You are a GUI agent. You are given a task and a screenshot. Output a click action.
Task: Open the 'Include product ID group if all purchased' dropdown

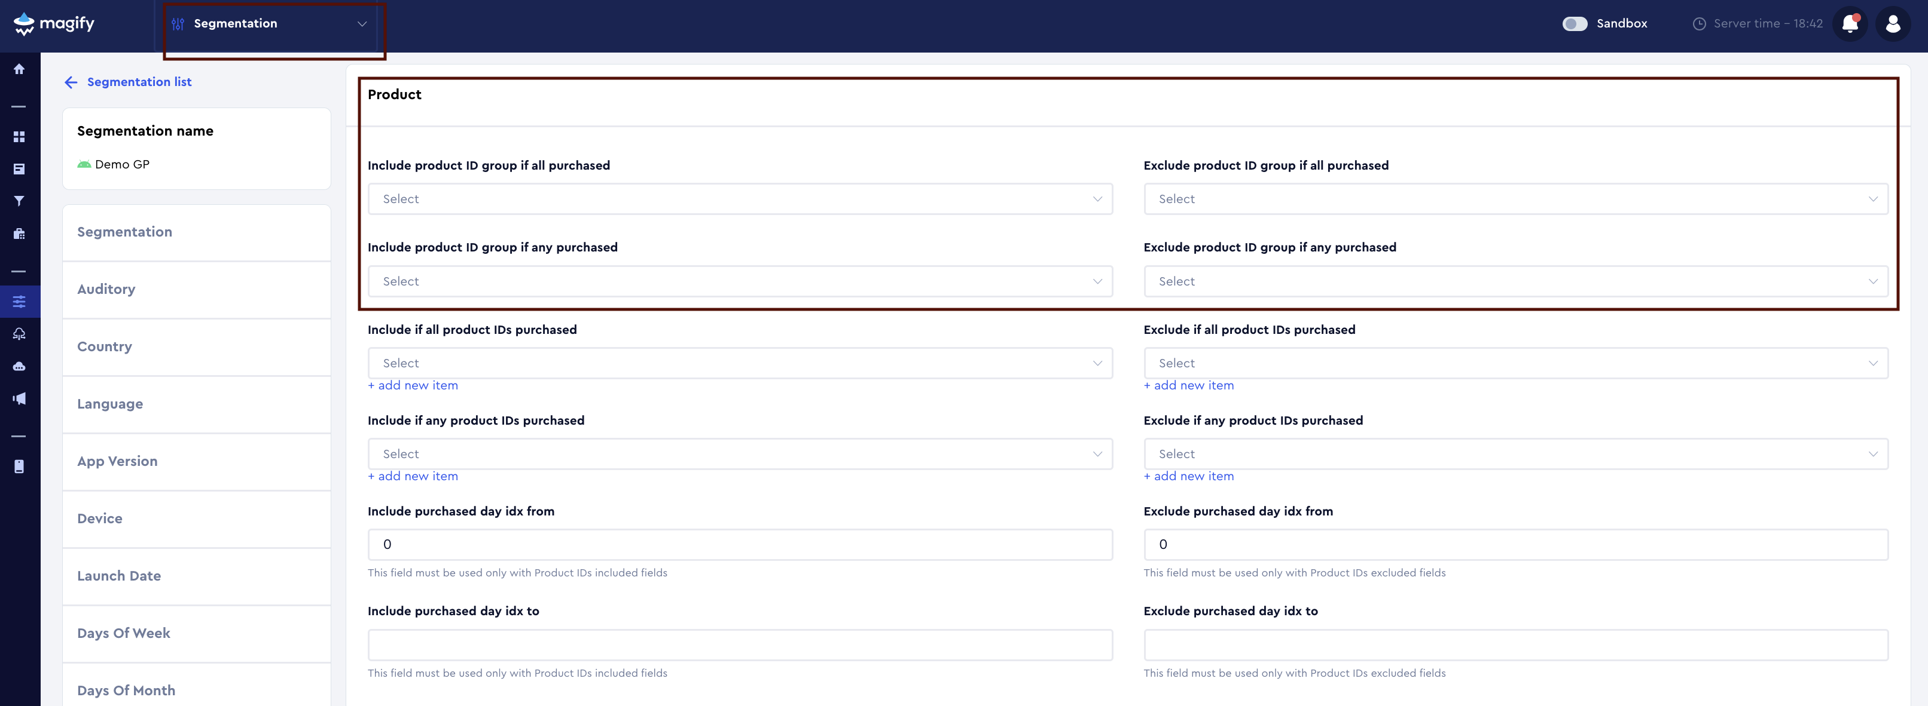coord(740,198)
